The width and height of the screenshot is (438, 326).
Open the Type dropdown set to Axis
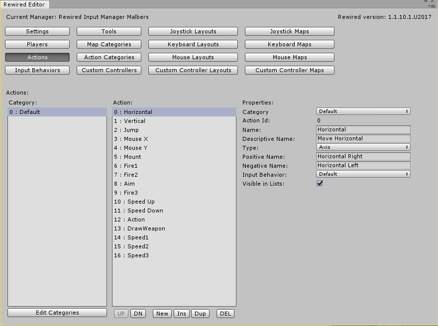pos(363,147)
